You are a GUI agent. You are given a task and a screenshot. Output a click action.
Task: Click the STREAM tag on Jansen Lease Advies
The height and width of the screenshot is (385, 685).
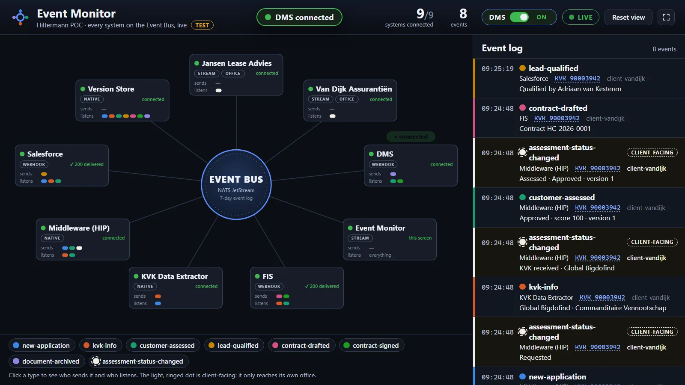(x=206, y=74)
